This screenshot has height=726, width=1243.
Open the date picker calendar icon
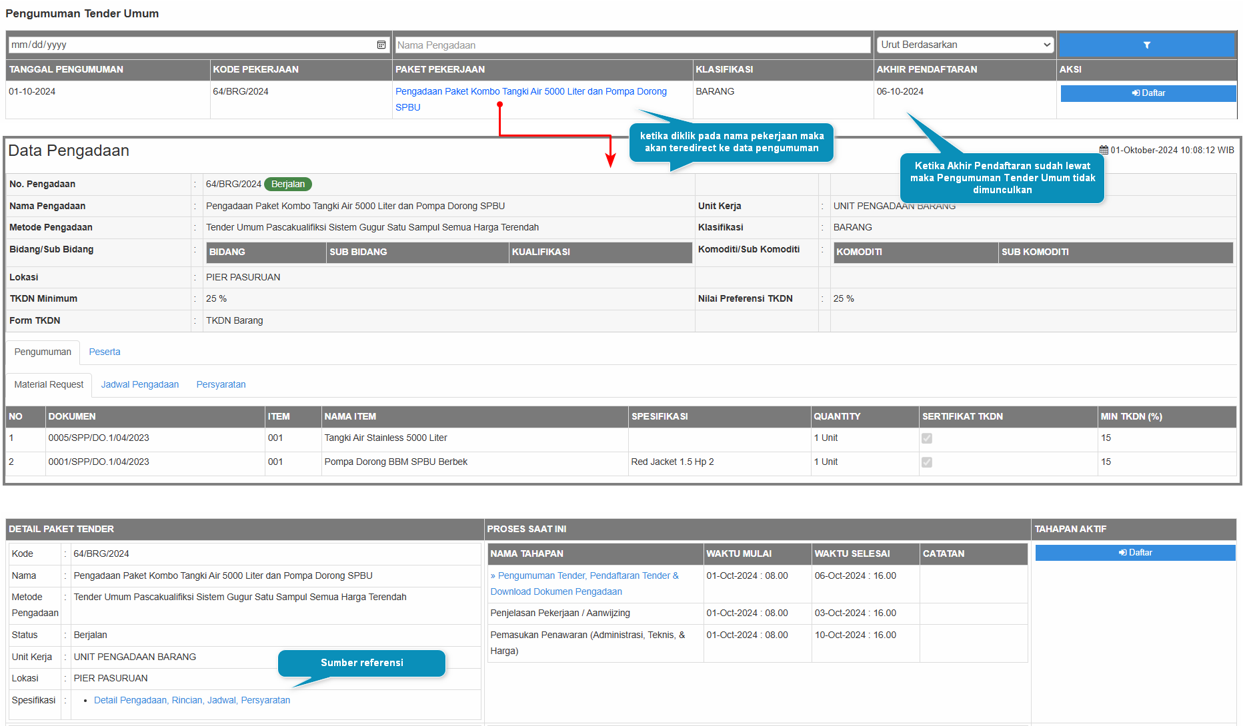point(381,45)
